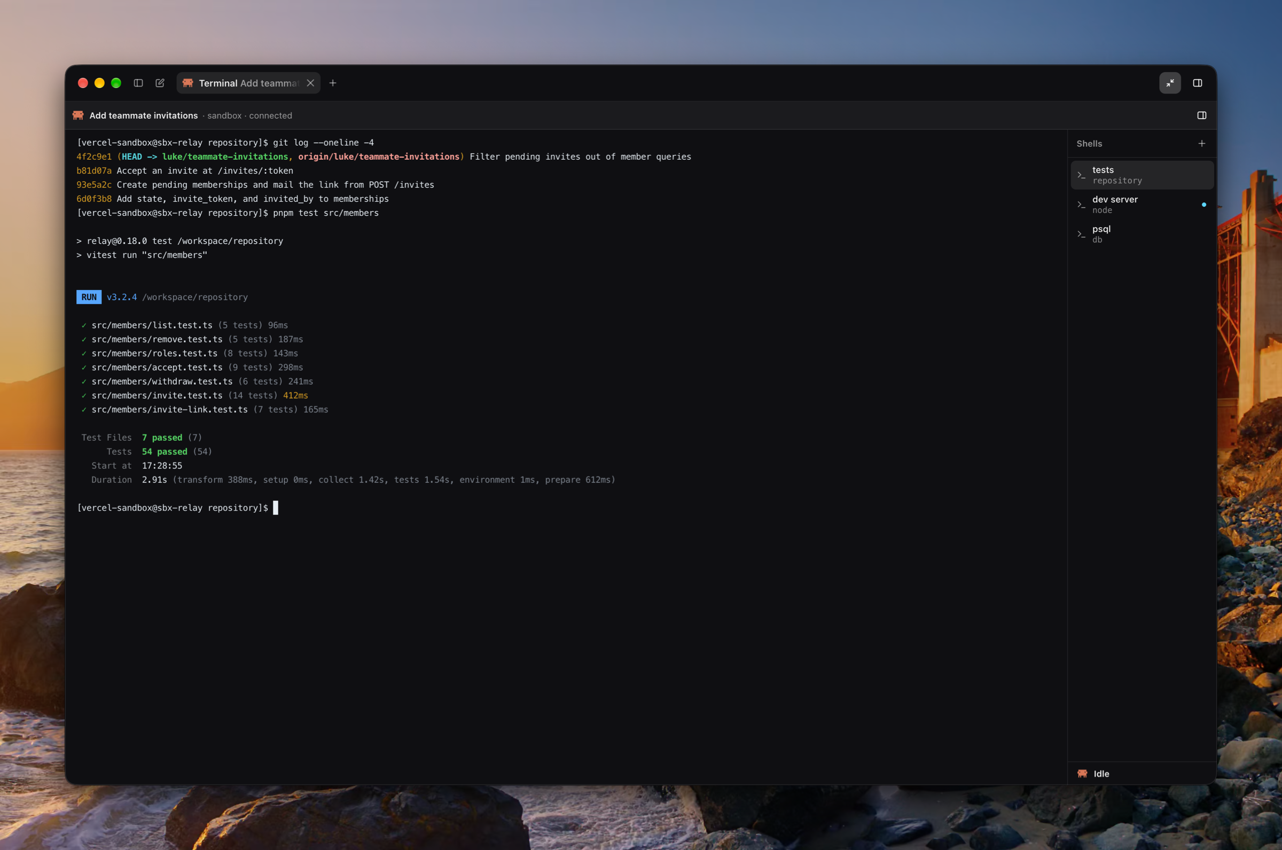Click src/members/invite.test.ts result line
The width and height of the screenshot is (1282, 850).
pyautogui.click(x=194, y=396)
